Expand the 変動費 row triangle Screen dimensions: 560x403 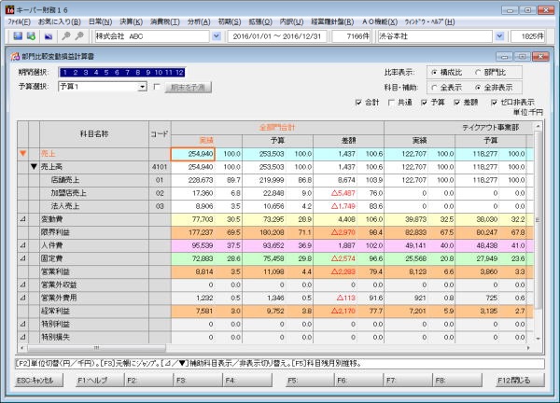[22, 219]
